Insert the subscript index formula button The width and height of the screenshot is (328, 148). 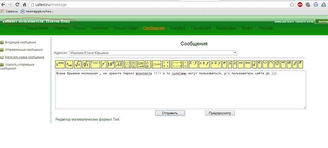click(69, 64)
